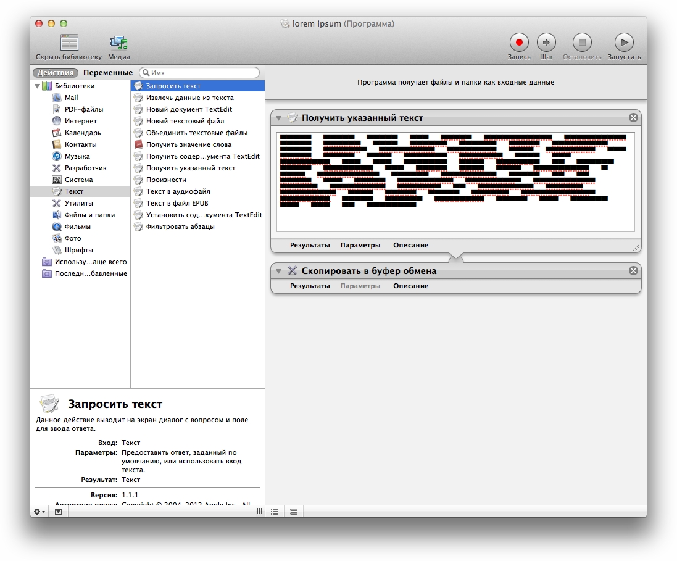Select the Интернет category

[81, 121]
